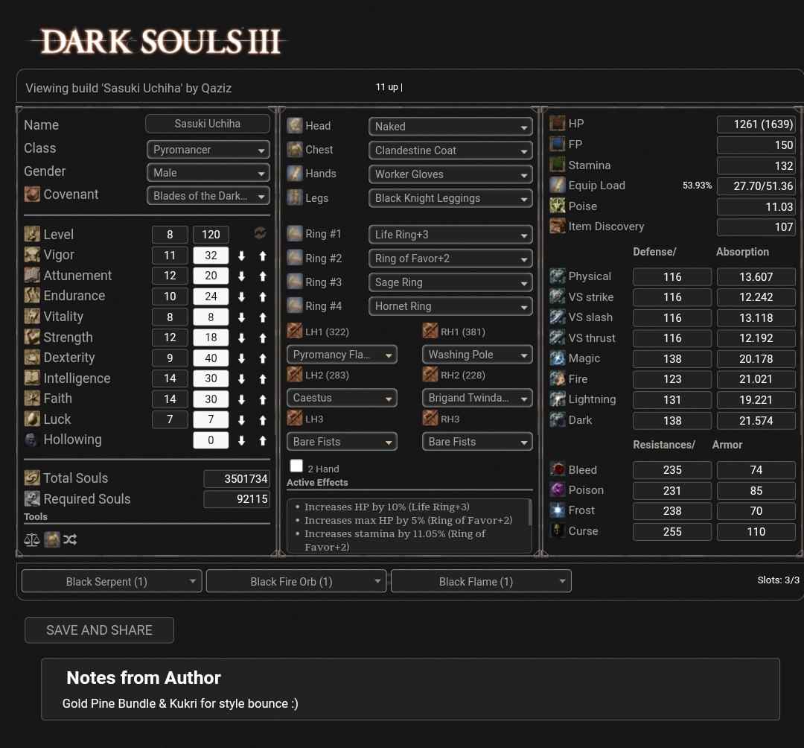Open RH1 weapon dropdown Washing Pole
Viewport: 804px width, 748px height.
click(477, 355)
